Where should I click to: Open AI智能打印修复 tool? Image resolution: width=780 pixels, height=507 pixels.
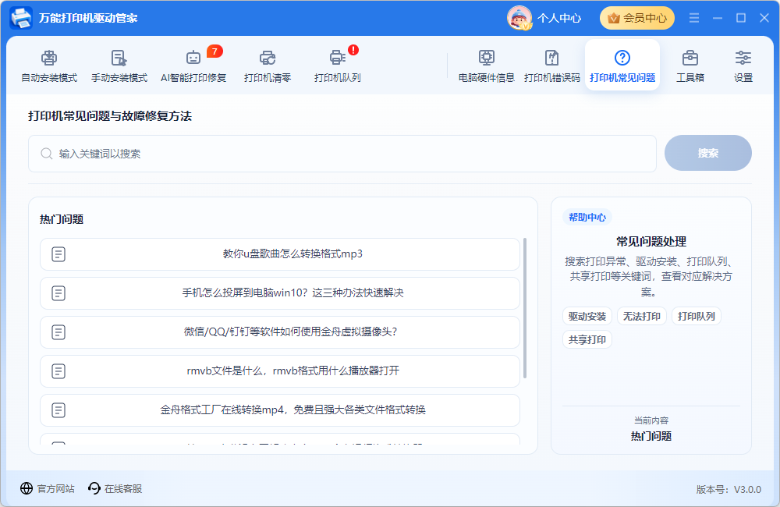click(x=193, y=66)
